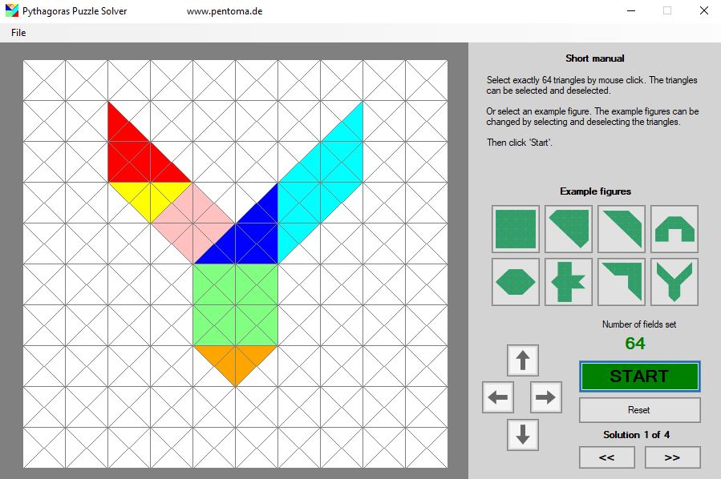721x479 pixels.
Task: Move figure left with left arrow
Action: click(x=498, y=397)
